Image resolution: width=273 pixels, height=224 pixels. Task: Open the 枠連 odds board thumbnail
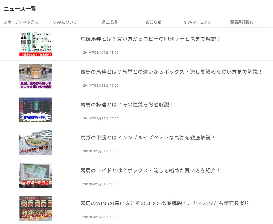36,110
